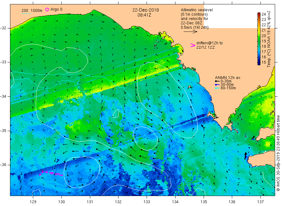
Task: Click the longitude axis label 135
Action: (204, 202)
